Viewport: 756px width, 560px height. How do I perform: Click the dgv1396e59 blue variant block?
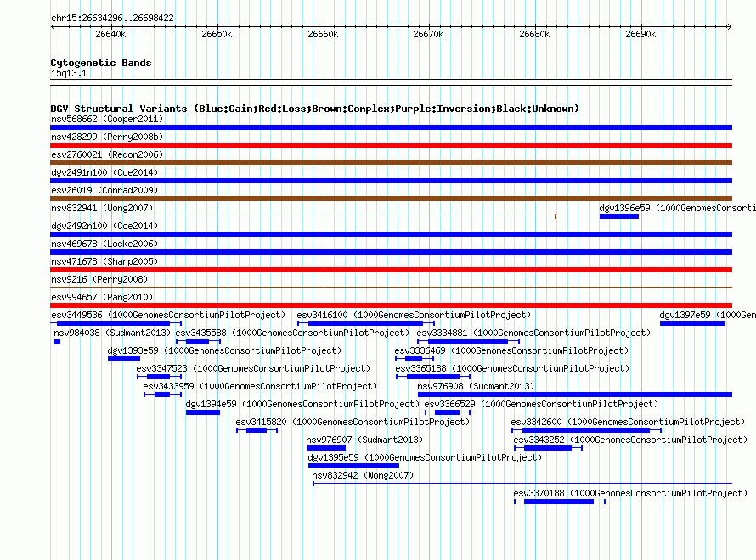point(619,216)
